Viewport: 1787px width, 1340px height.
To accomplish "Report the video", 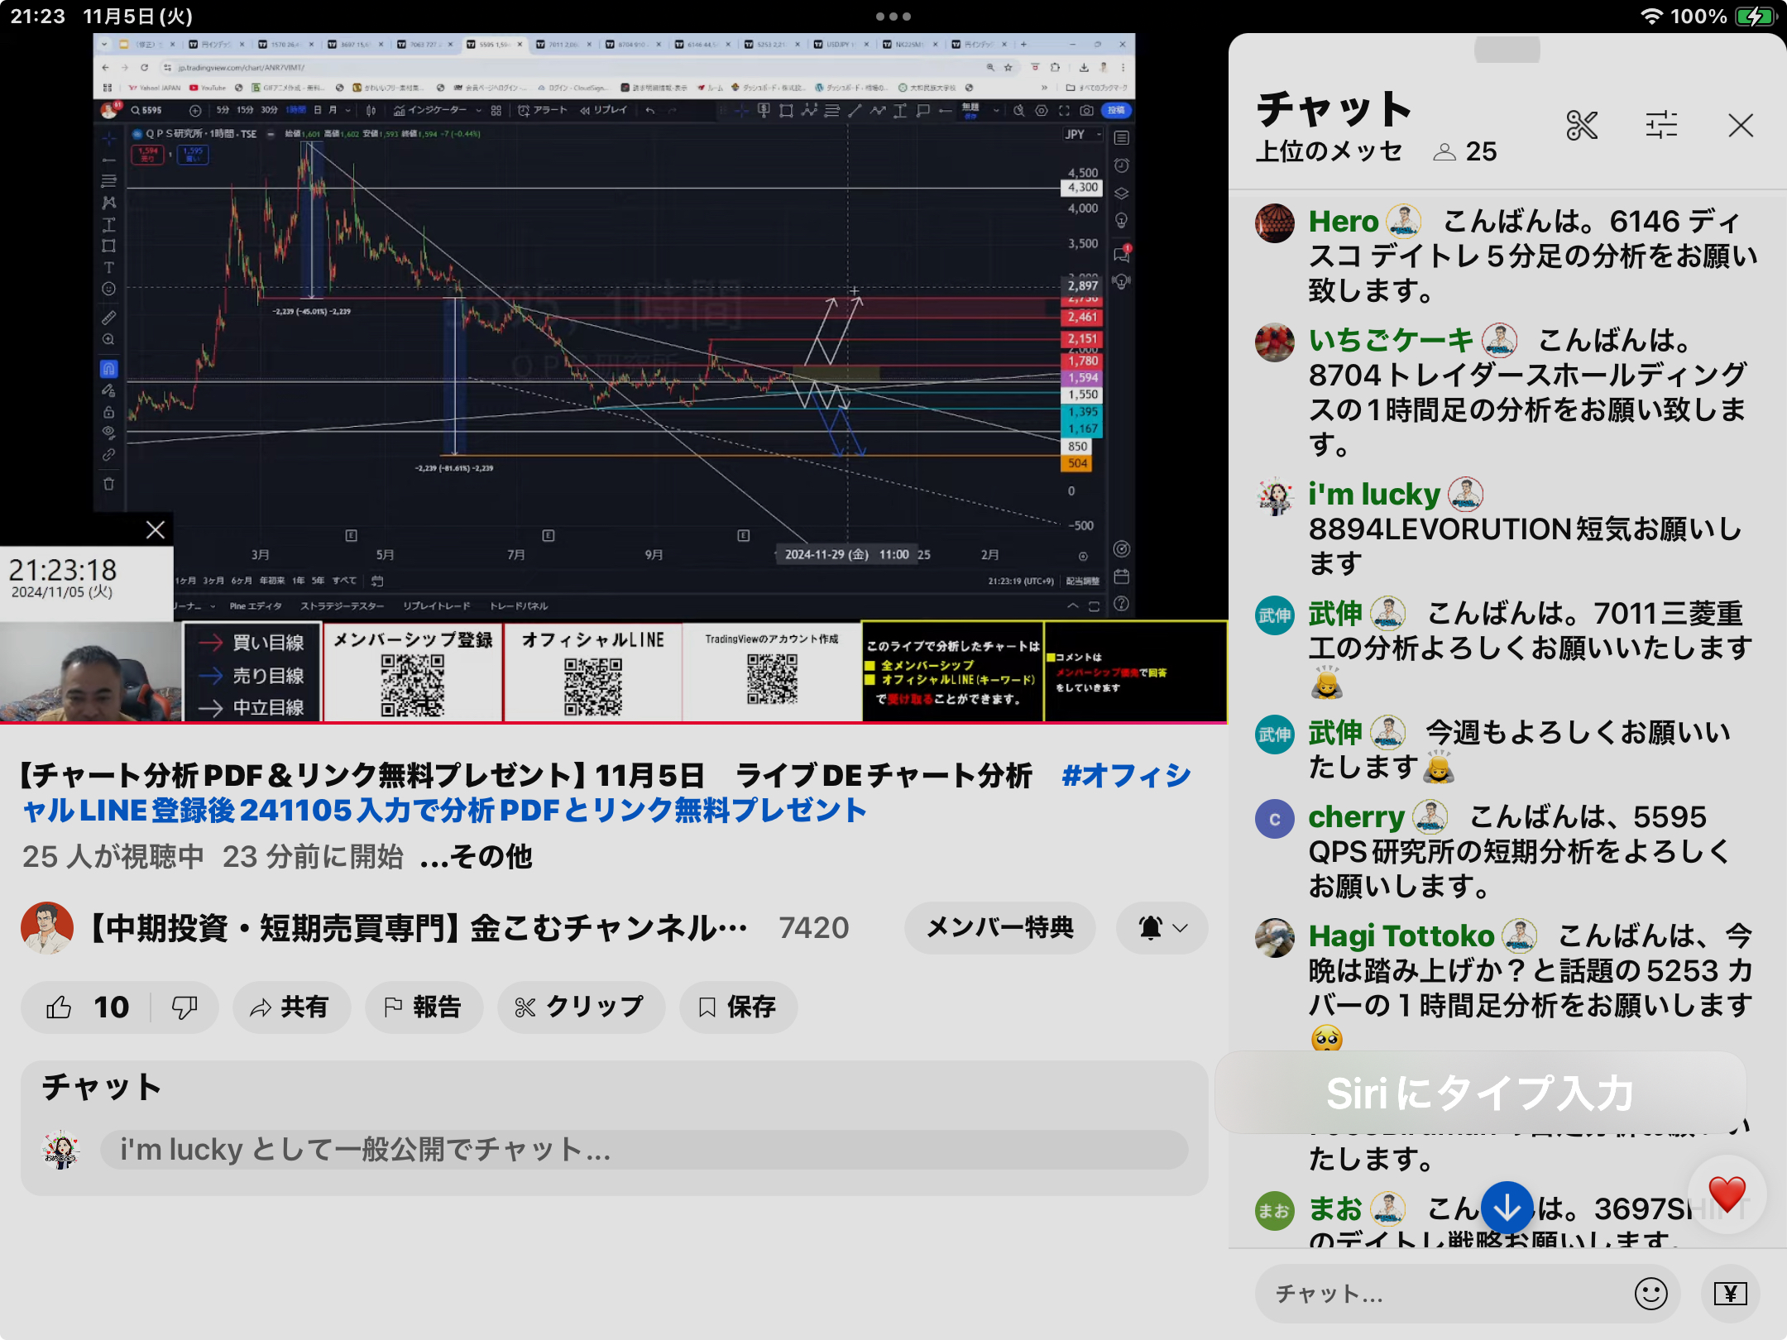I will (424, 1007).
